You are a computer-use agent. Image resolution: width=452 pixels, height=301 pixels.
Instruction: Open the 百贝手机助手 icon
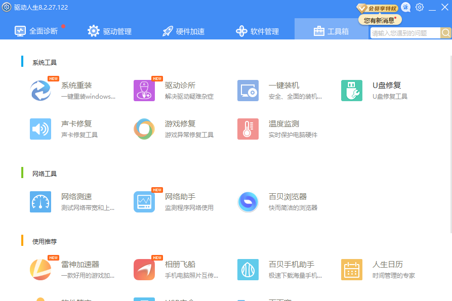tap(248, 270)
